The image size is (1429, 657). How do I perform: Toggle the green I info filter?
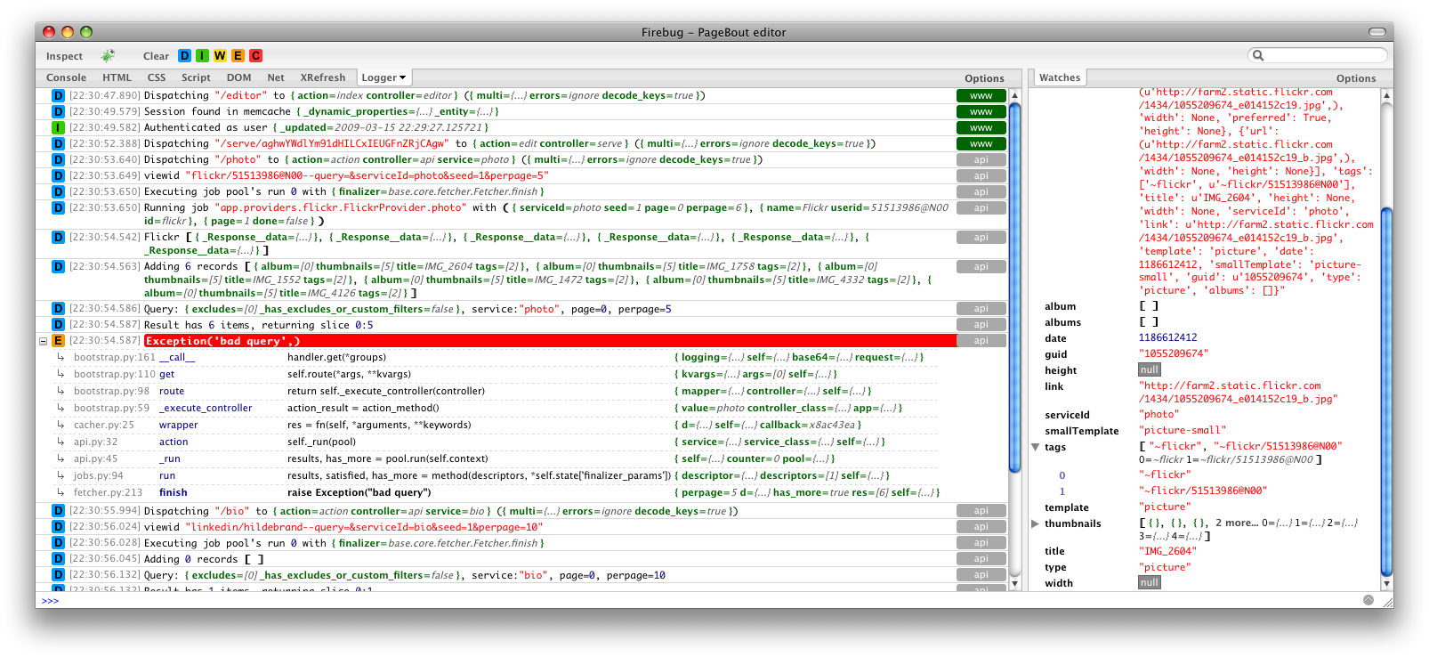(x=202, y=55)
